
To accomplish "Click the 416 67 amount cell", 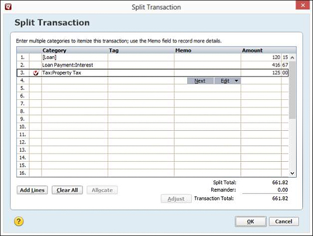I will pyautogui.click(x=264, y=65).
